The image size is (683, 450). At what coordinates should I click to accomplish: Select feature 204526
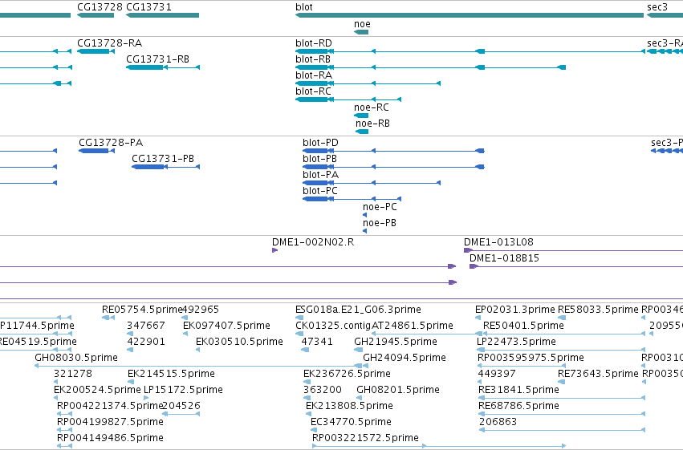pyautogui.click(x=181, y=415)
